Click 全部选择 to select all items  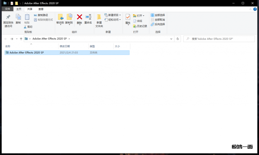point(158,15)
